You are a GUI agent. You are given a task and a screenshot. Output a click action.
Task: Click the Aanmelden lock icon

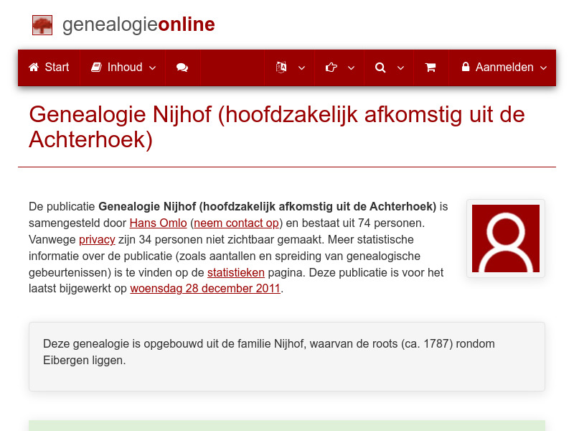[x=469, y=67]
